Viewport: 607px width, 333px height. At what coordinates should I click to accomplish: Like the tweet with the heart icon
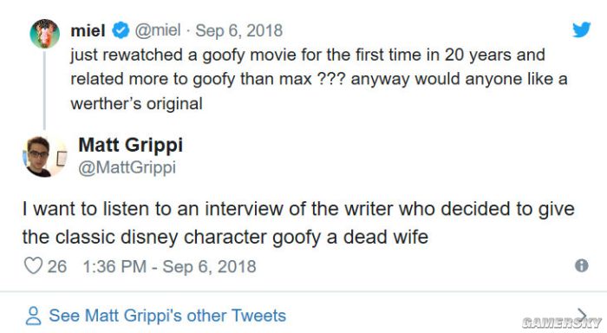pos(33,266)
